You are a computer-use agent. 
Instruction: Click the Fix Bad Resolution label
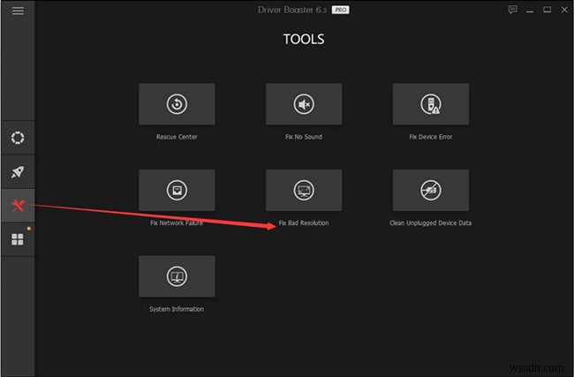304,222
